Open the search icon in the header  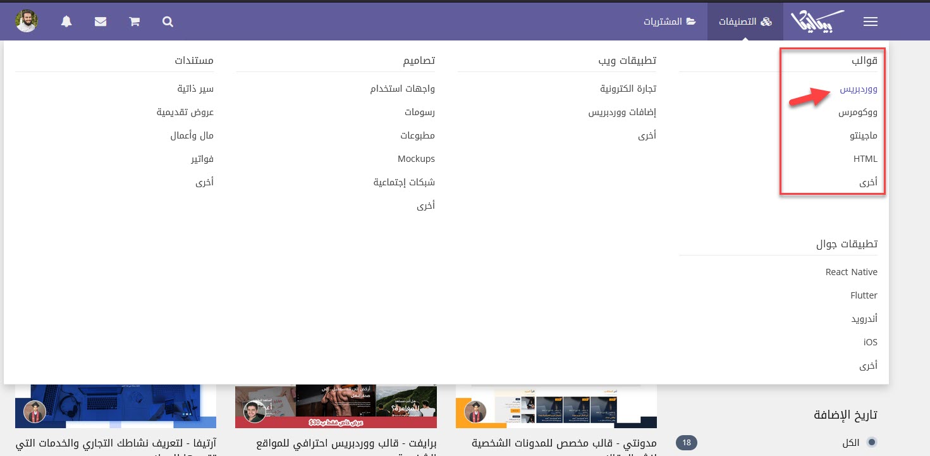[x=168, y=22]
